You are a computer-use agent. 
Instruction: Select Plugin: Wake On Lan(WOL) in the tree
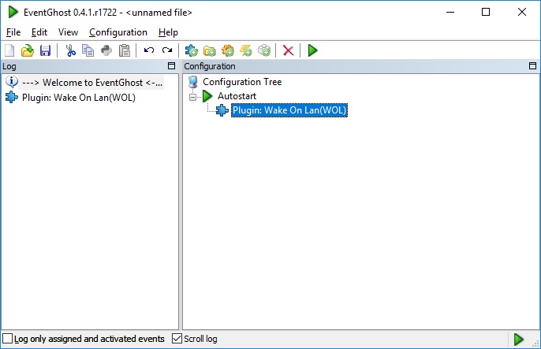coord(289,110)
